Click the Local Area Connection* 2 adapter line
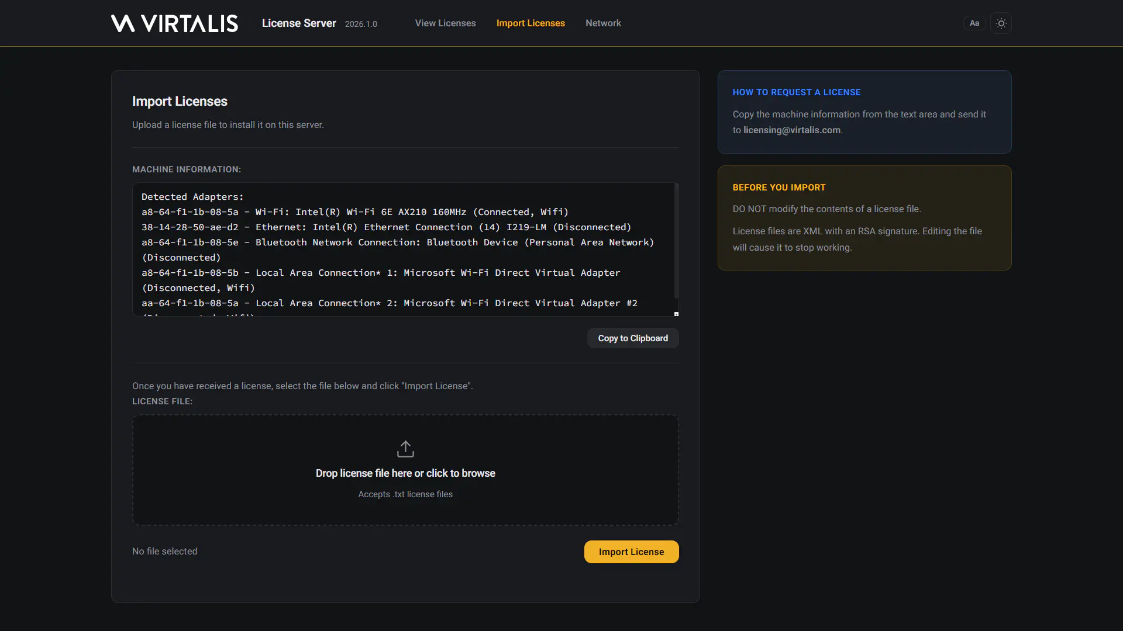The width and height of the screenshot is (1123, 631). coord(390,303)
